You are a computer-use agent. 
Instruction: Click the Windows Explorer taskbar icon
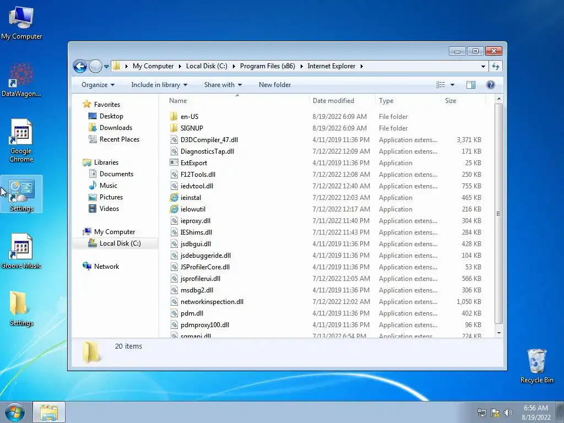49,412
